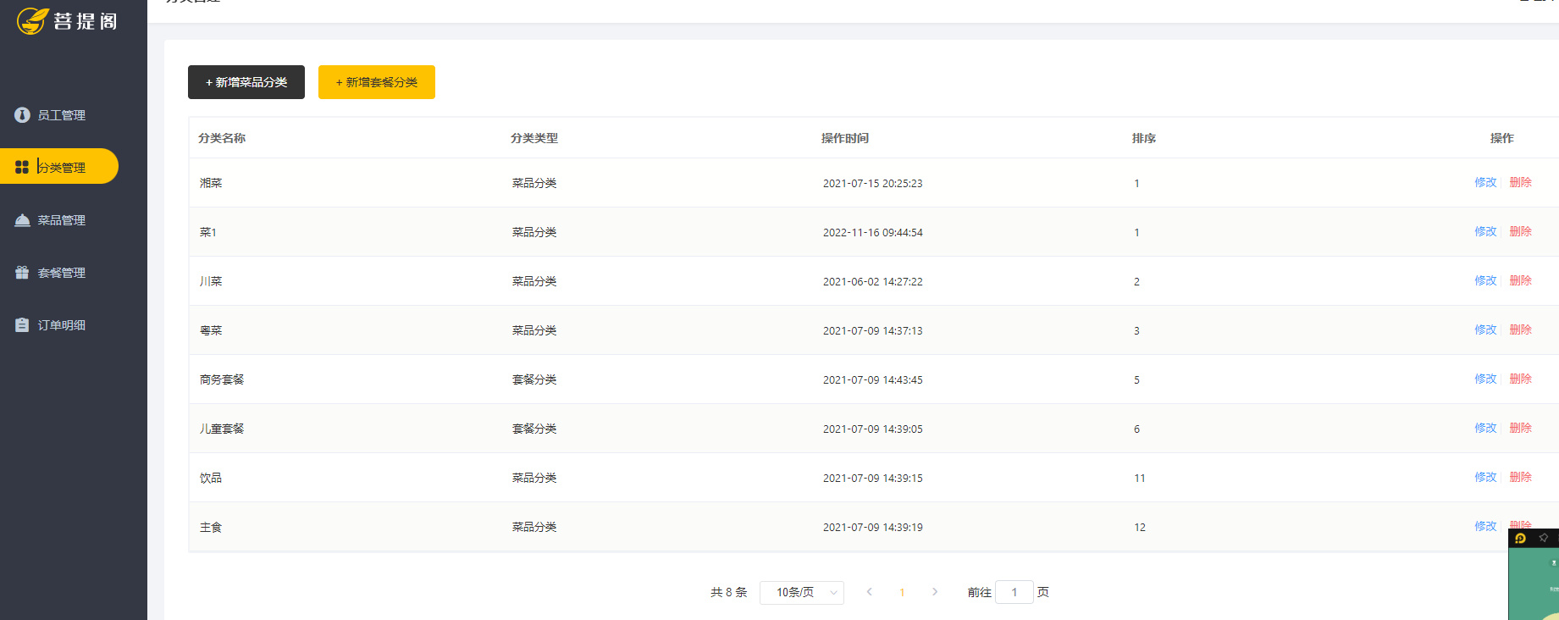Click 新增菜品分类 button
Image resolution: width=1559 pixels, height=620 pixels.
246,82
